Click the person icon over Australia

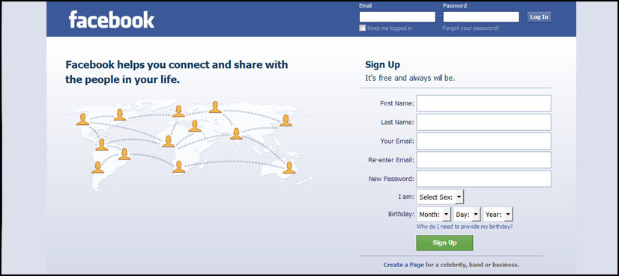[x=289, y=168]
